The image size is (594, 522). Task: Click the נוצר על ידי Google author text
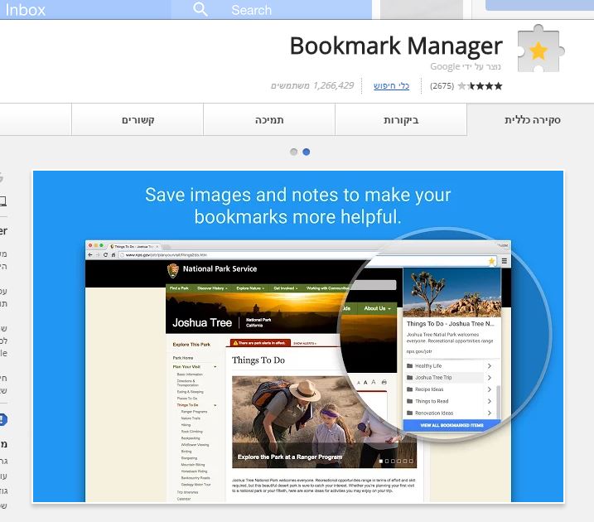pos(466,66)
